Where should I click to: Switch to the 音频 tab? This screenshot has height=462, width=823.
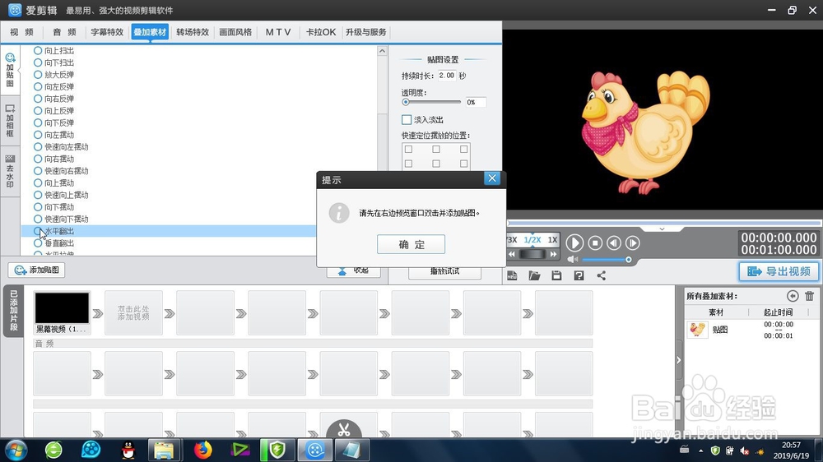point(64,32)
